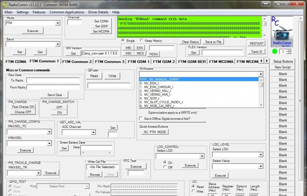Image resolution: width=307 pixels, height=196 pixels.
Task: Increment the device number spinner
Action: pos(289,50)
